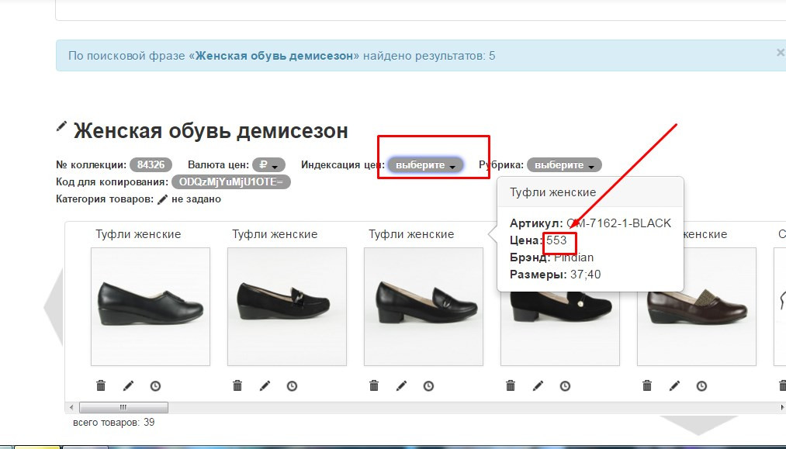This screenshot has width=786, height=449.
Task: Delete the second Туфли женские product
Action: 237,385
